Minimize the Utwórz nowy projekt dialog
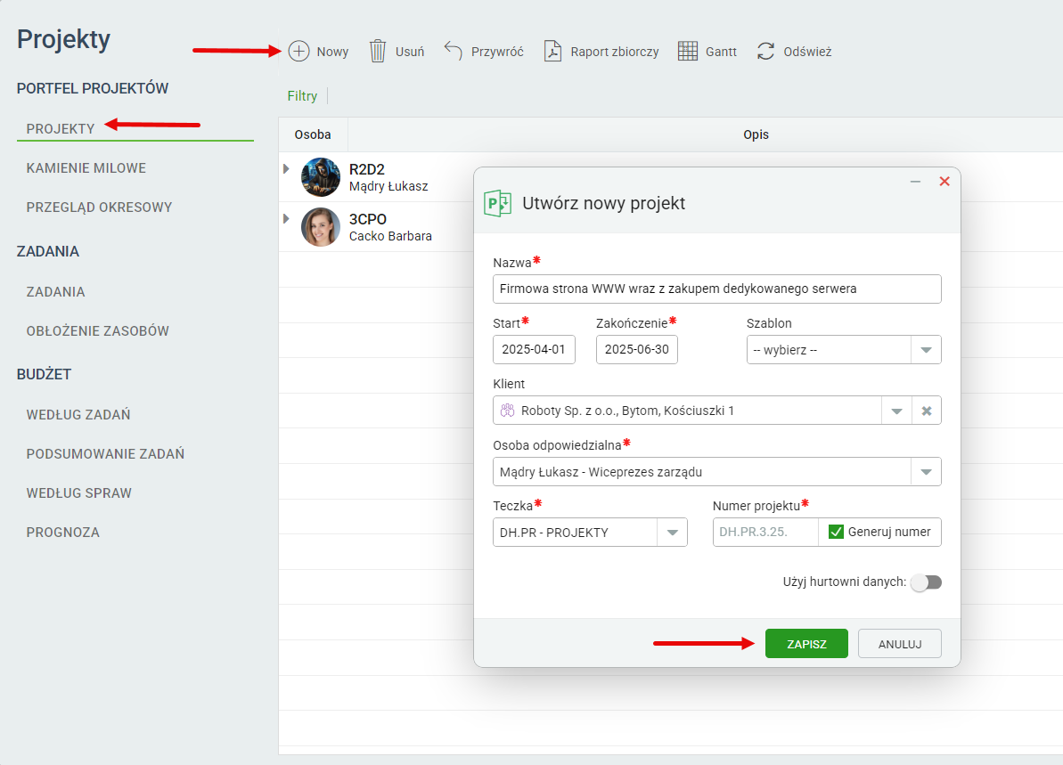This screenshot has width=1063, height=765. pos(915,182)
